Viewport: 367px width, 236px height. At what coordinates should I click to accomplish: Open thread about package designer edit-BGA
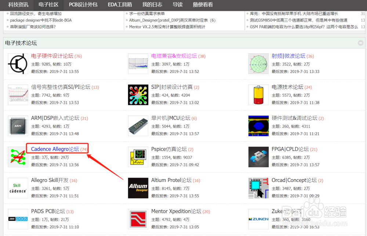(41, 20)
